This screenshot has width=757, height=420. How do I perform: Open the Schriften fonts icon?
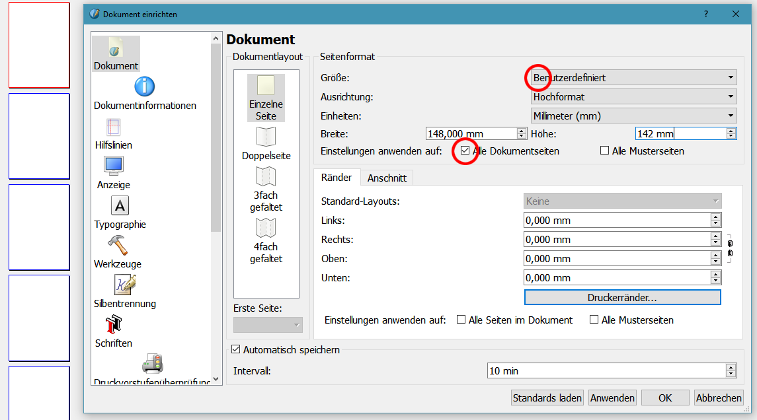click(x=113, y=324)
